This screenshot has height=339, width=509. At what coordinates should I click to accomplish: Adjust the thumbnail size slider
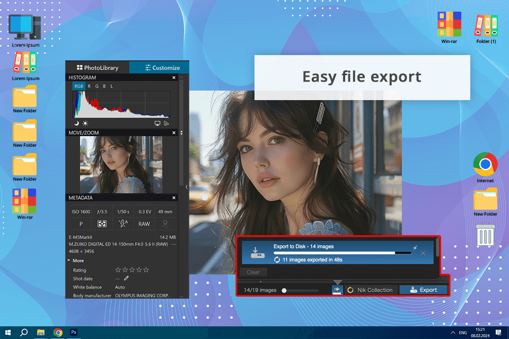coord(284,290)
